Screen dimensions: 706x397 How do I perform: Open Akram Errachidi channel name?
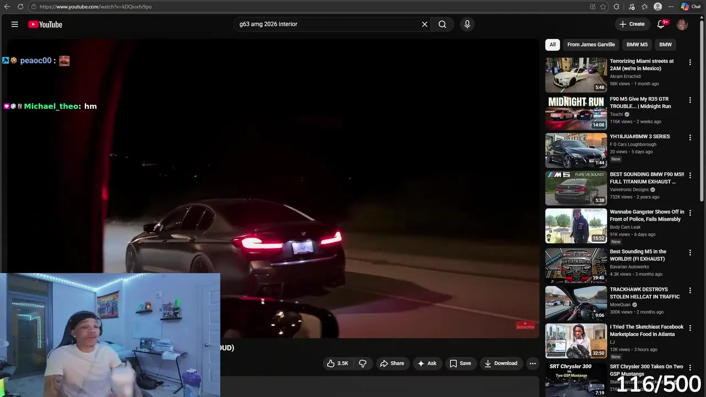(625, 77)
